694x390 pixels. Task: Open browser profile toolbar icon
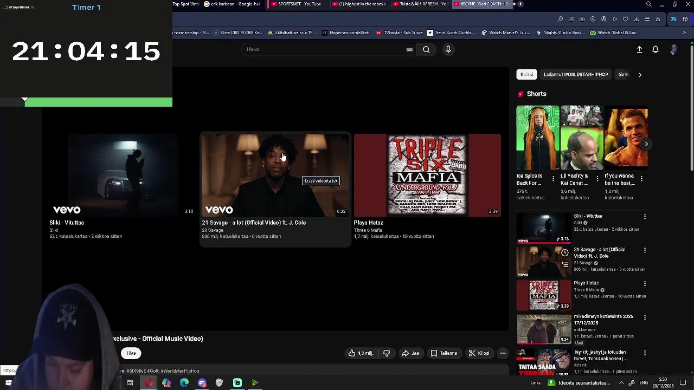point(658,19)
